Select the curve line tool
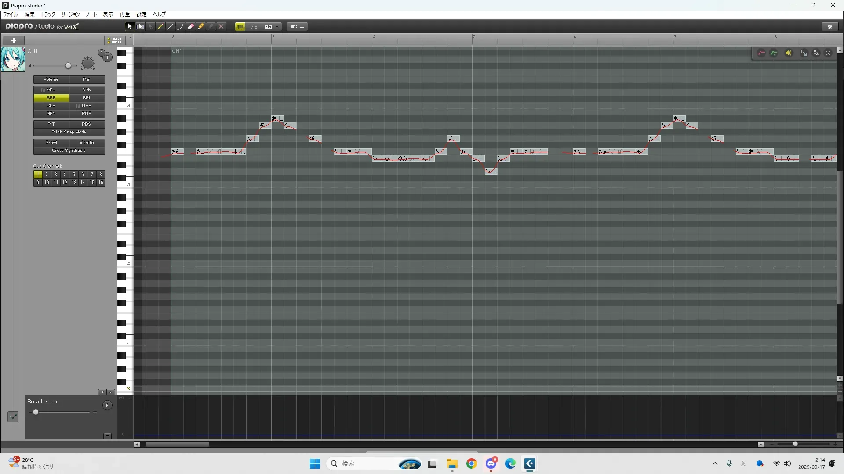 (181, 27)
